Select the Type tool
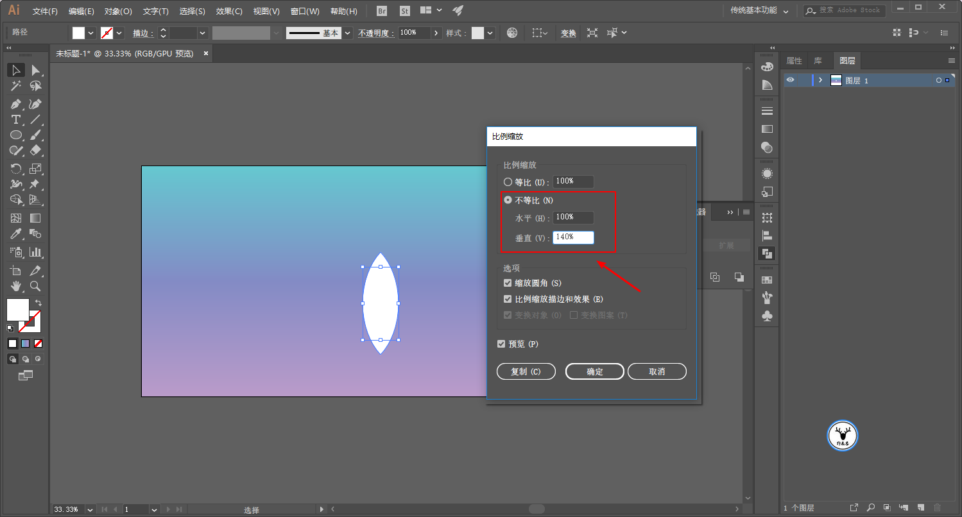 (x=16, y=119)
